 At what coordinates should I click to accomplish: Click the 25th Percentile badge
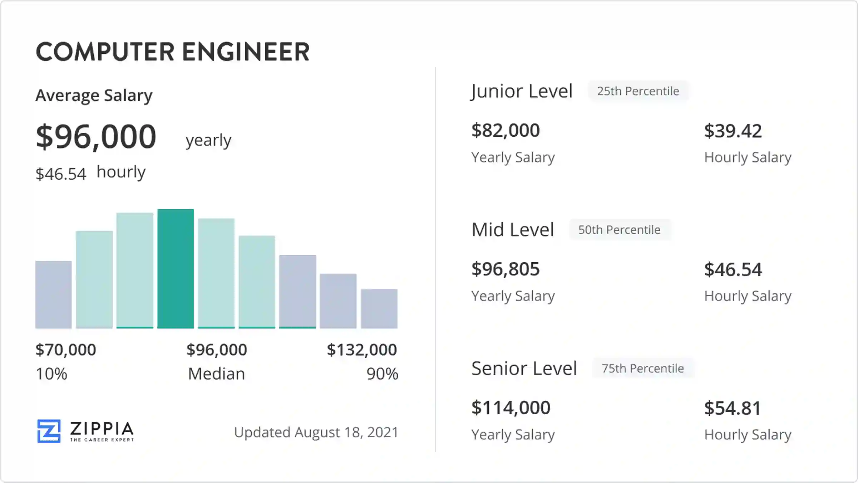tap(638, 91)
